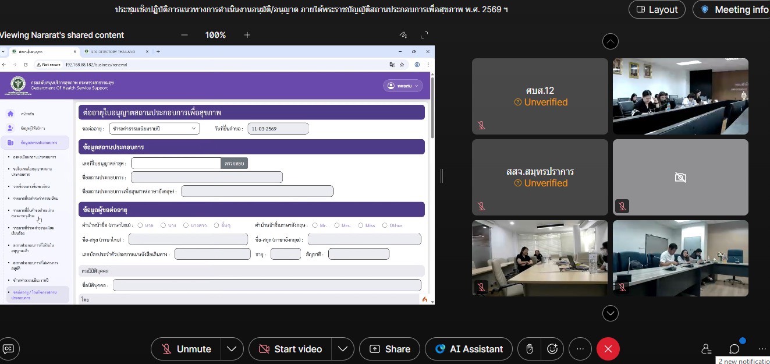Open the Layout options
The width and height of the screenshot is (770, 364).
[x=657, y=9]
